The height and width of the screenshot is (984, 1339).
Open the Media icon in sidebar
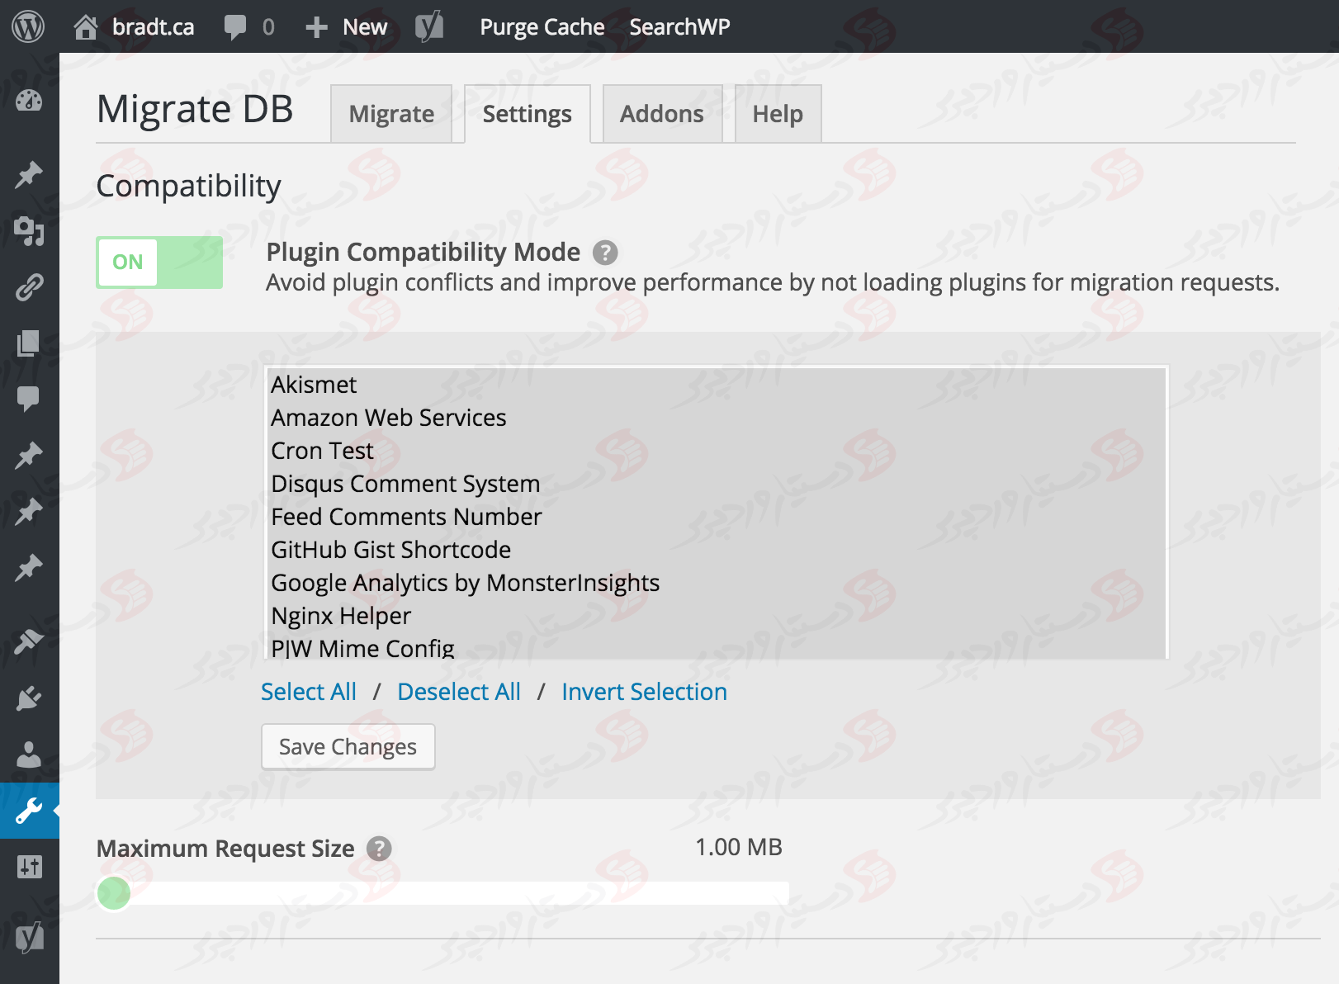click(29, 231)
